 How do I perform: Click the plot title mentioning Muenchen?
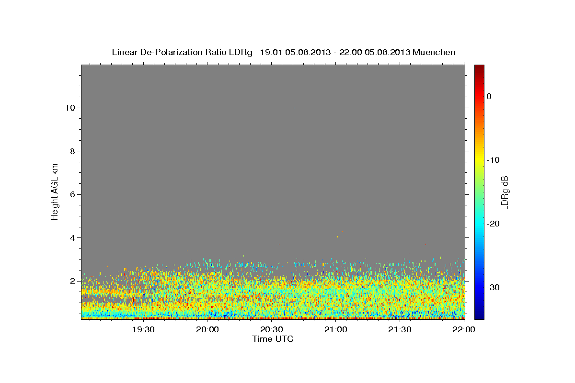283,52
